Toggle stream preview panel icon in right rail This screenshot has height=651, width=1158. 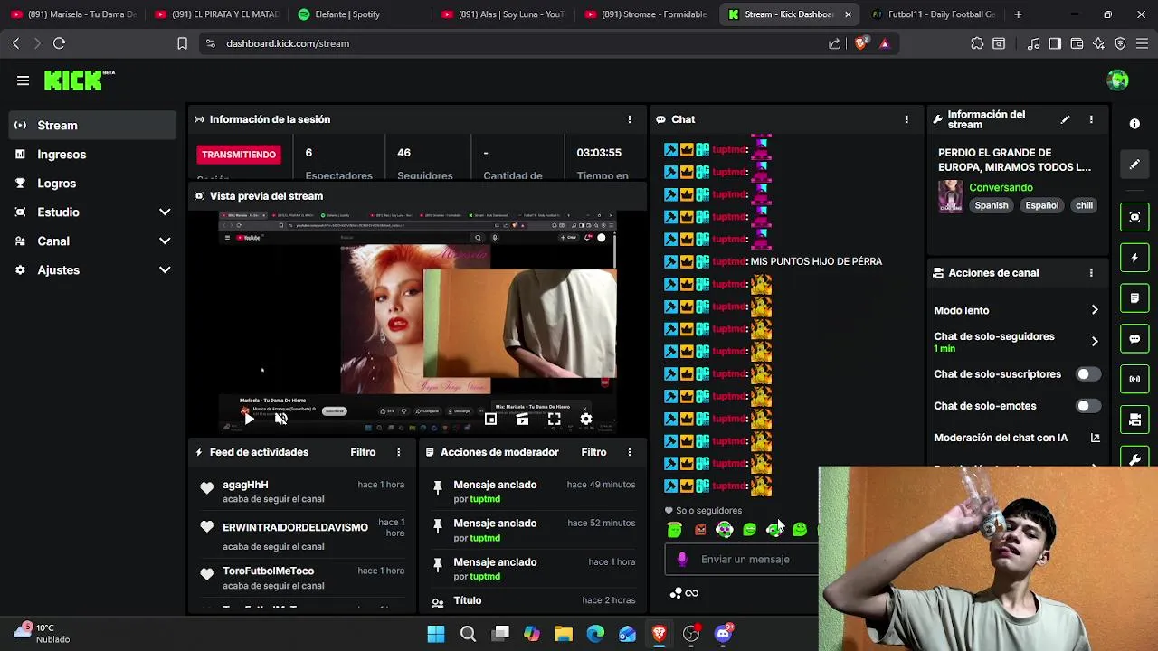point(1134,217)
